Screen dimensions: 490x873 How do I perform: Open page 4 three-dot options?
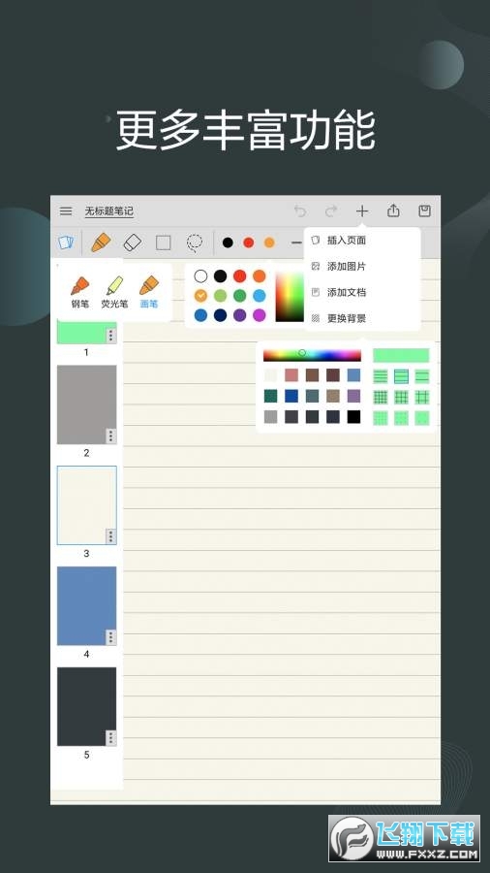(111, 637)
